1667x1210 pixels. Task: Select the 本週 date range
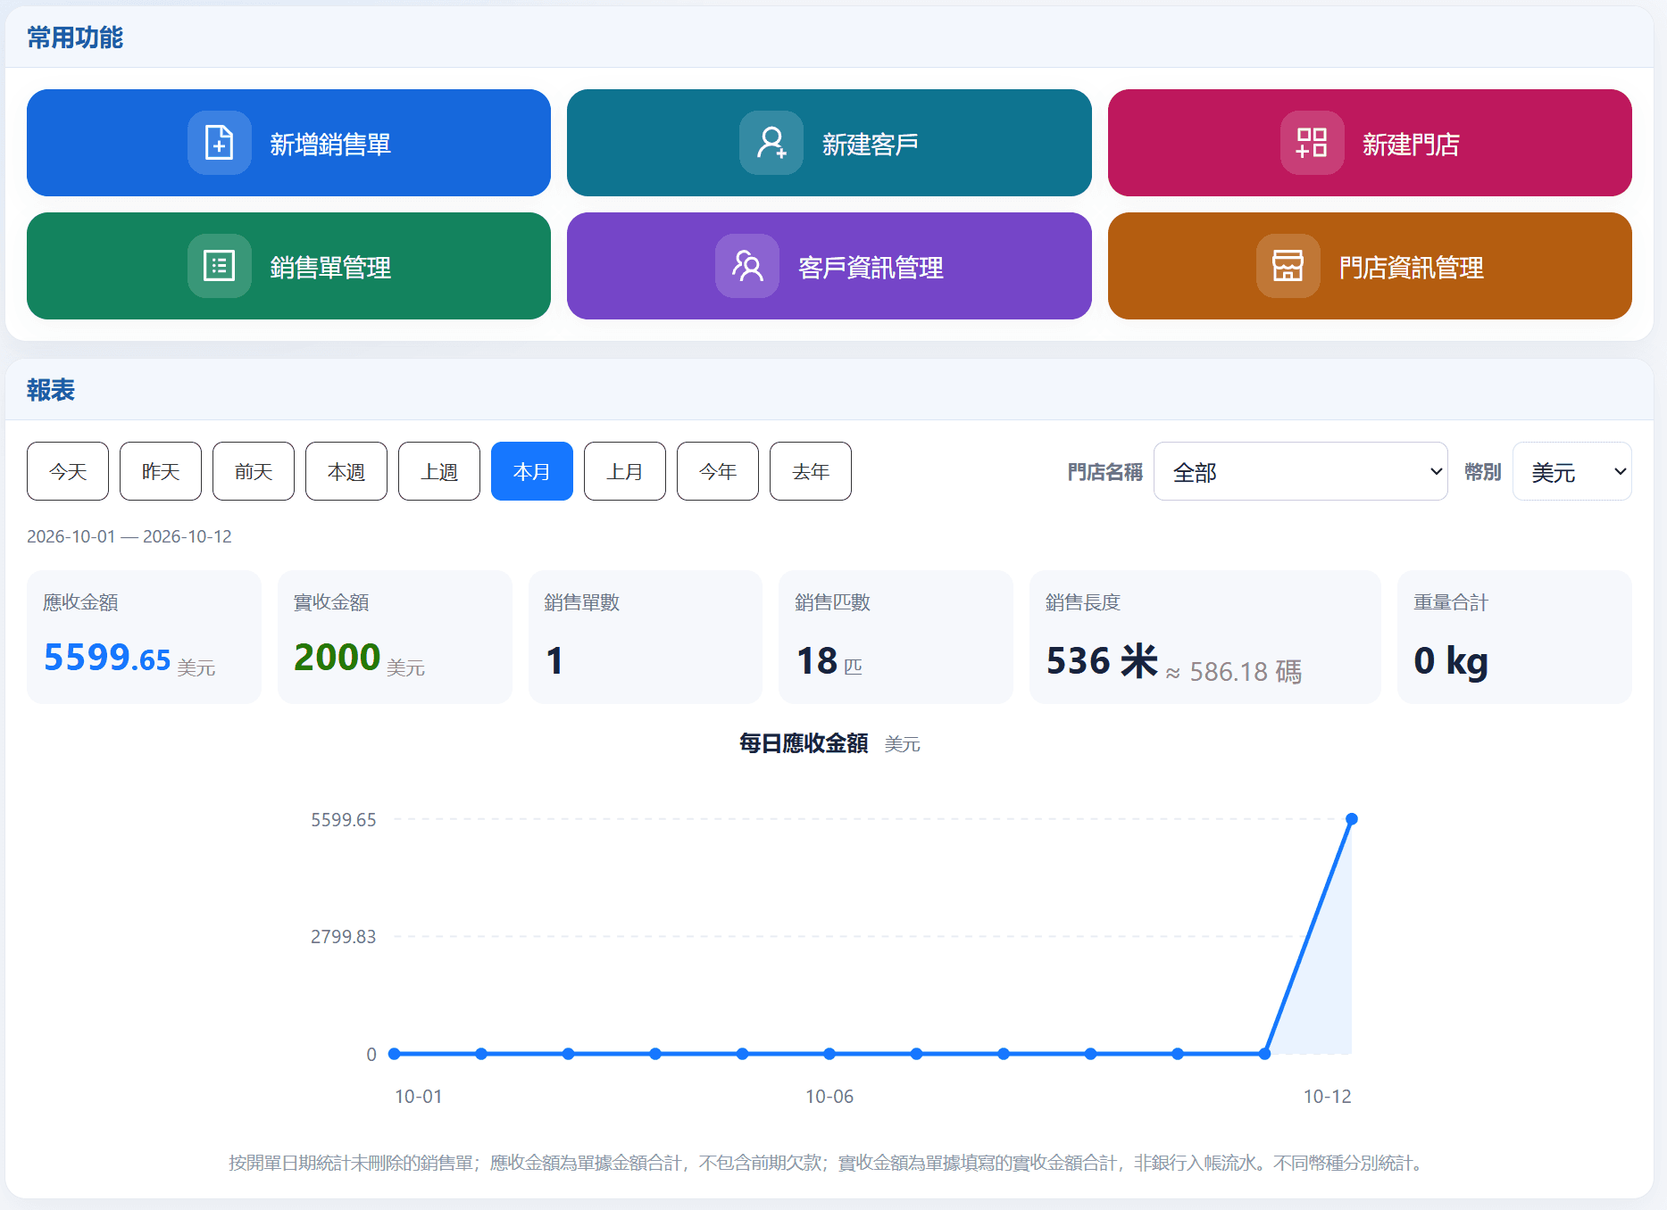click(346, 471)
